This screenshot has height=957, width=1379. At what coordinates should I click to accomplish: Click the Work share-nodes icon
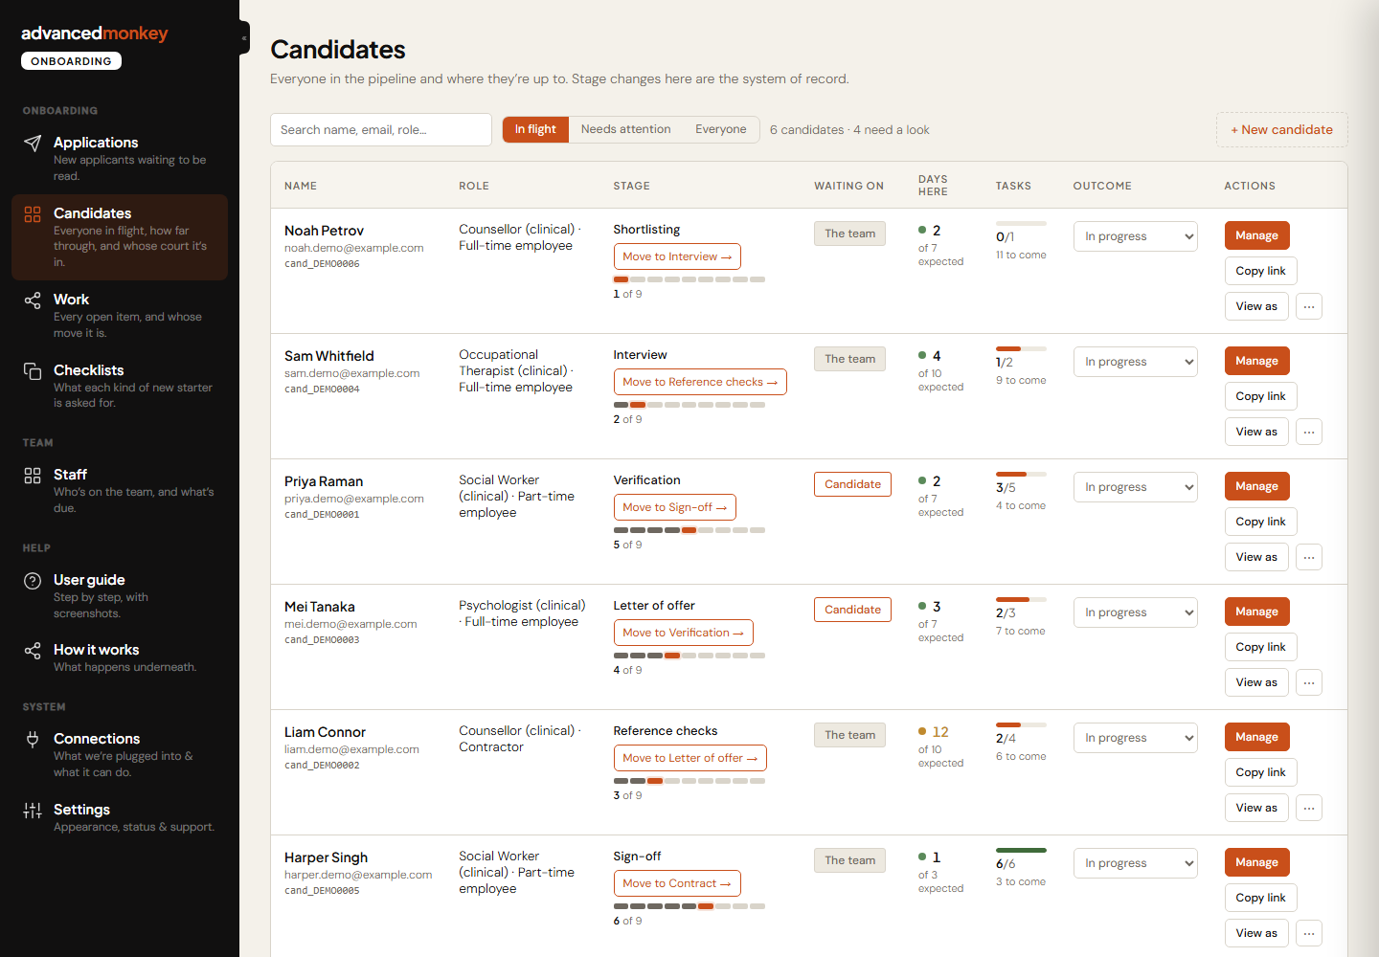tap(33, 300)
